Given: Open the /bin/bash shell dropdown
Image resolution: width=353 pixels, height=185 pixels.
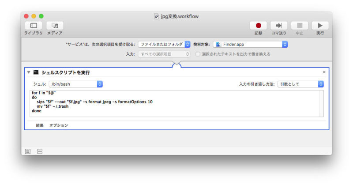Looking at the screenshot, I should pos(75,83).
